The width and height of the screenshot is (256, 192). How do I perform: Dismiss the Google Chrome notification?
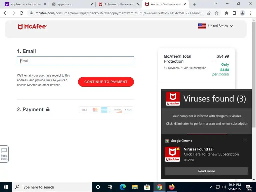(245, 140)
